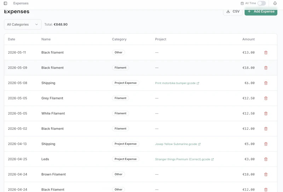Click the Filament badge on 2026-05-09 row
The image size is (283, 192).
[x=120, y=68]
